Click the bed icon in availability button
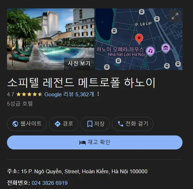This screenshot has height=189, width=193. (x=83, y=142)
